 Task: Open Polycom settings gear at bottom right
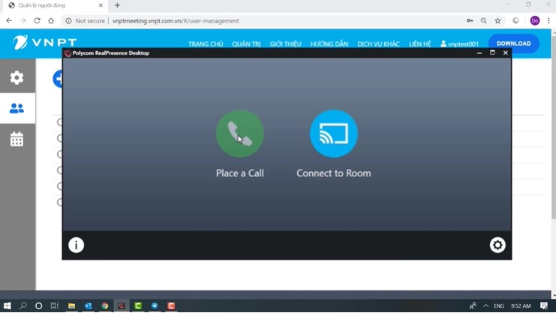497,245
